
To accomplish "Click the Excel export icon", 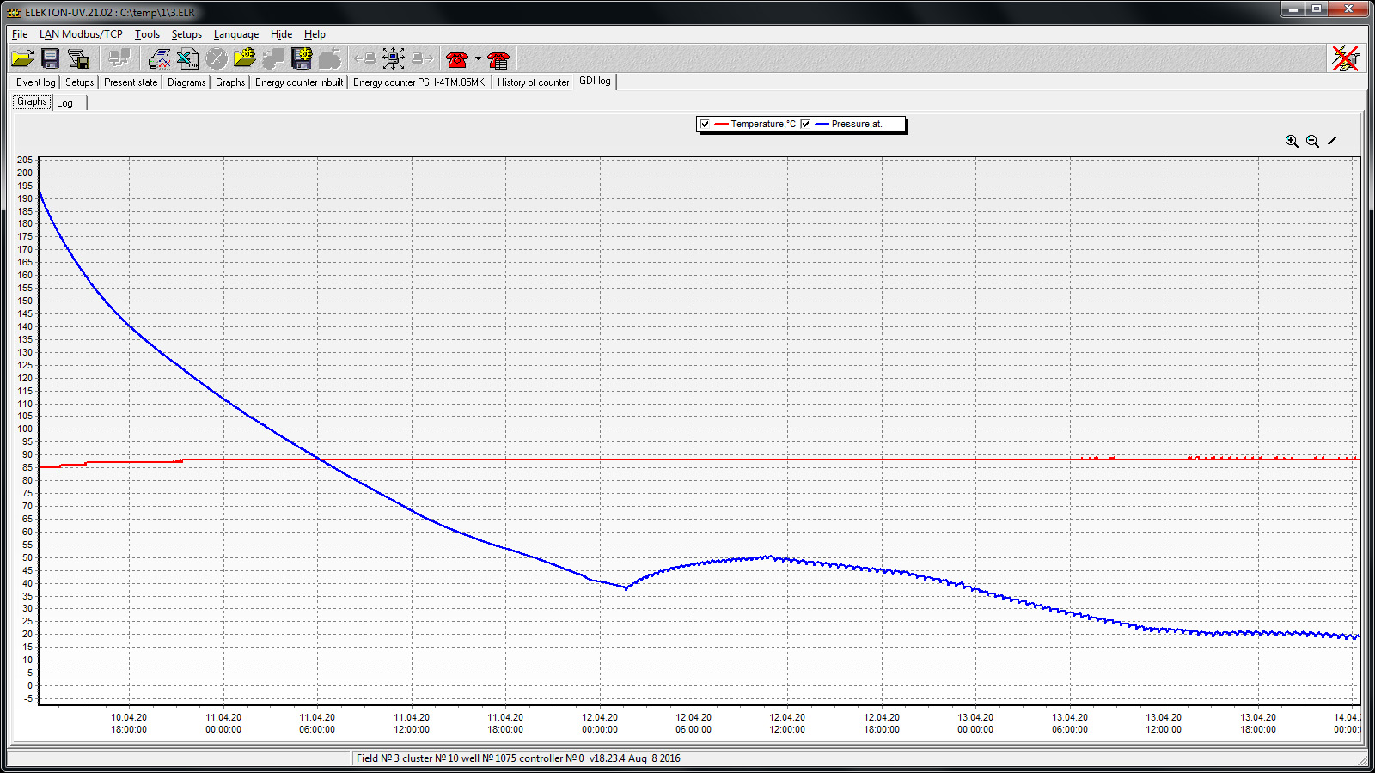I will (187, 58).
